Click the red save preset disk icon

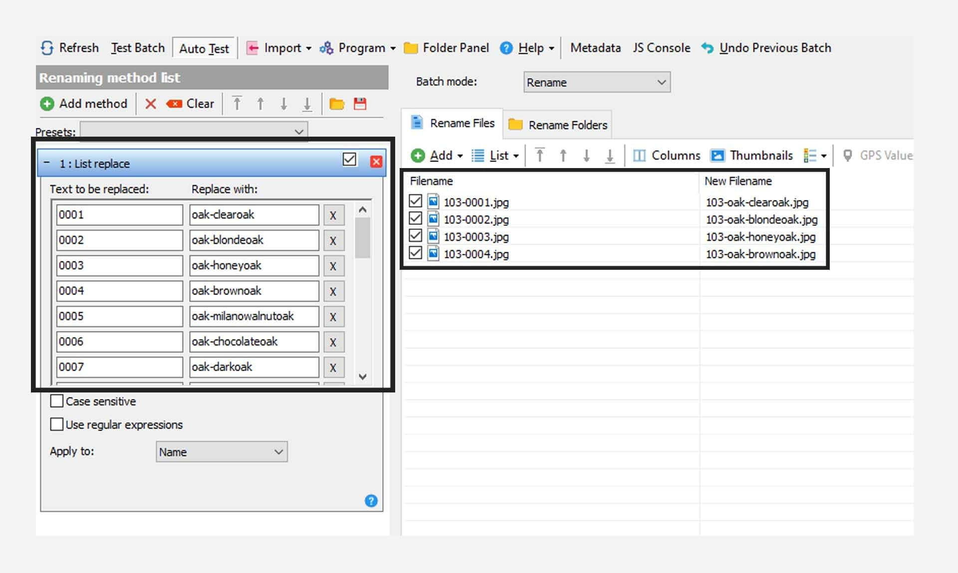360,104
